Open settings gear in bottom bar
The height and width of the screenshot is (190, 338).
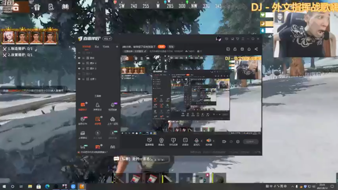tap(238, 141)
